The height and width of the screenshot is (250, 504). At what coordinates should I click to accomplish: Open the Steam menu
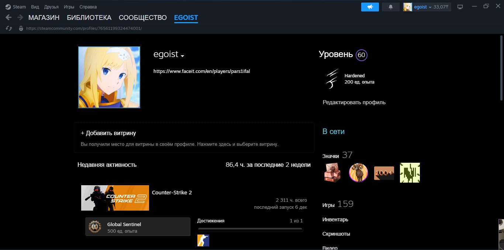click(16, 7)
